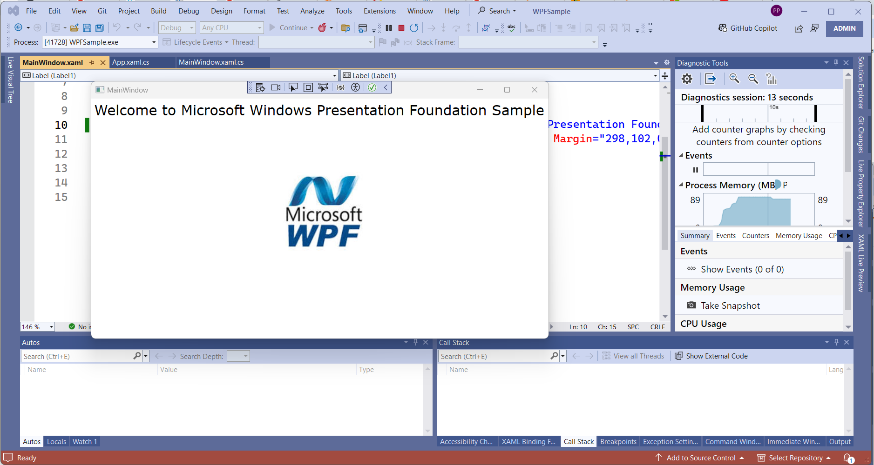Click the Restart debugging icon
The height and width of the screenshot is (465, 874).
tap(414, 28)
